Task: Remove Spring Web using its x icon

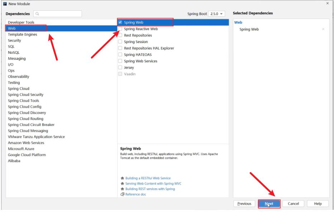Action: click(x=323, y=29)
